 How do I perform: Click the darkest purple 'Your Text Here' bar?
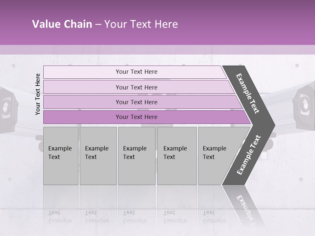(147, 117)
